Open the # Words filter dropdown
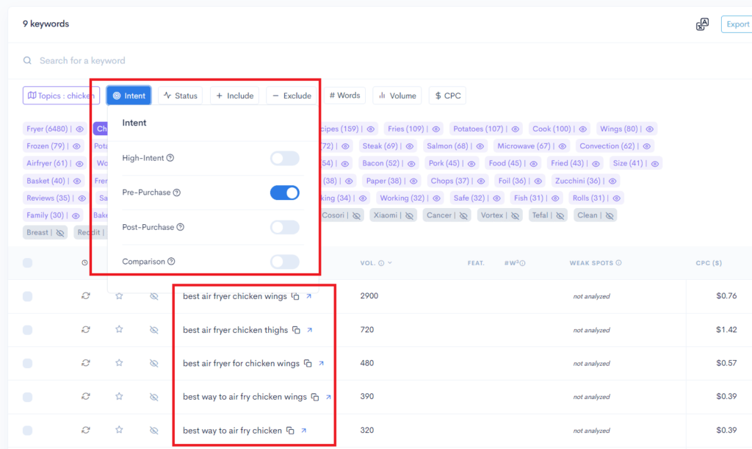This screenshot has height=449, width=752. tap(344, 95)
